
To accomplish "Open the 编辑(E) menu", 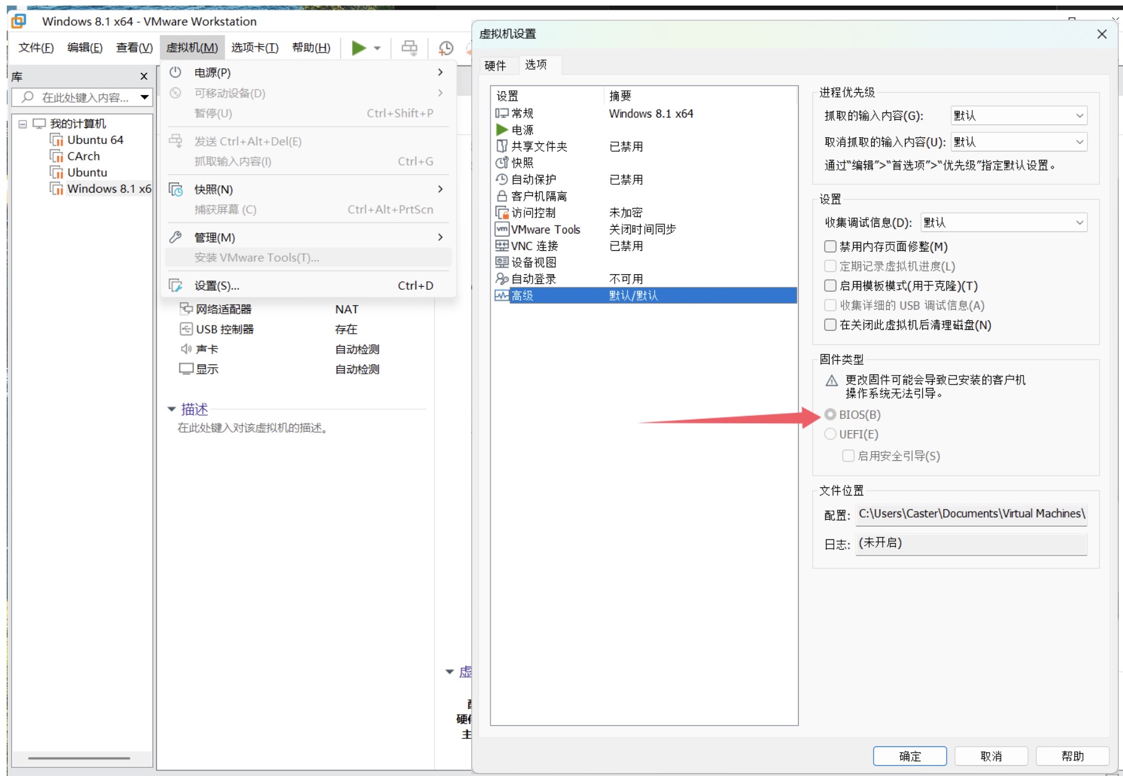I will pyautogui.click(x=85, y=48).
